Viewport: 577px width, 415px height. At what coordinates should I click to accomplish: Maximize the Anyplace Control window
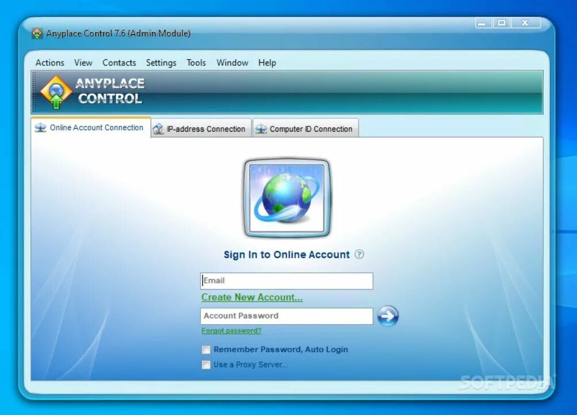[502, 23]
